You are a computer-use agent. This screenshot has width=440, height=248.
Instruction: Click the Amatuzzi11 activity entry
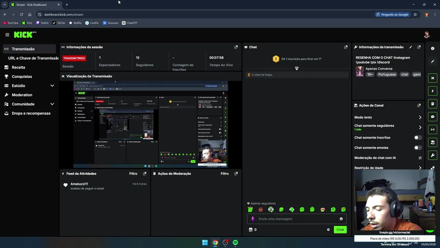tap(105, 186)
